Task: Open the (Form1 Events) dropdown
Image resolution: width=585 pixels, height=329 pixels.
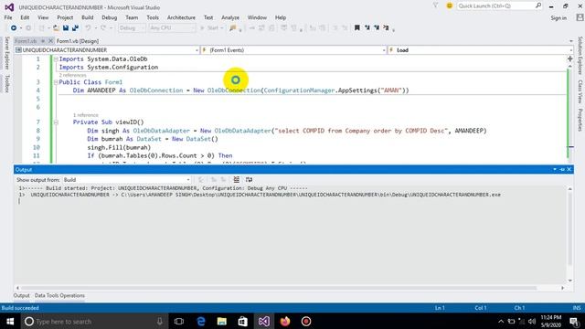Action: [x=293, y=50]
